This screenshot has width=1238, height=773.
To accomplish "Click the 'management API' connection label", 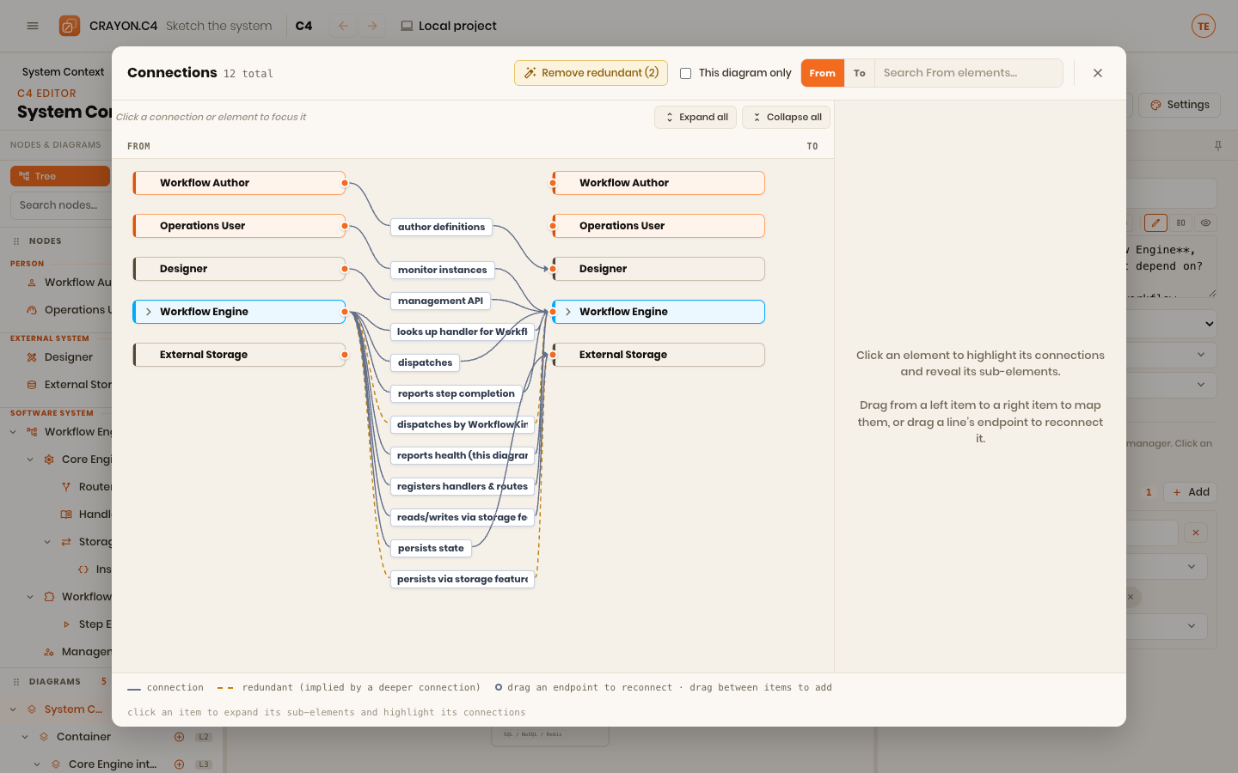I will [x=440, y=301].
